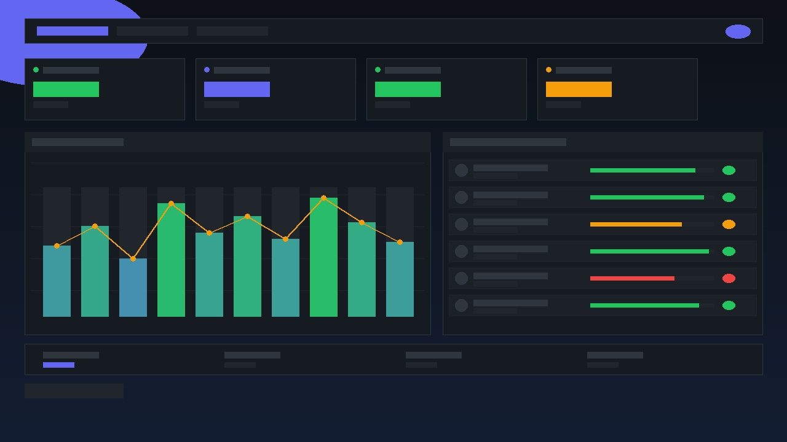The width and height of the screenshot is (787, 442).
Task: Select the second item in the bottom strip
Action: tap(252, 360)
